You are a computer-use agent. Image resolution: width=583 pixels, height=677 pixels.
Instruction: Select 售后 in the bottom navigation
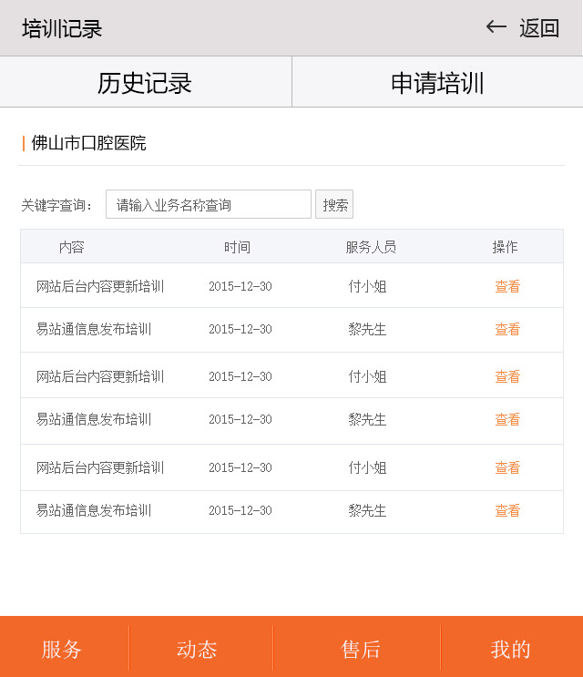[x=361, y=649]
